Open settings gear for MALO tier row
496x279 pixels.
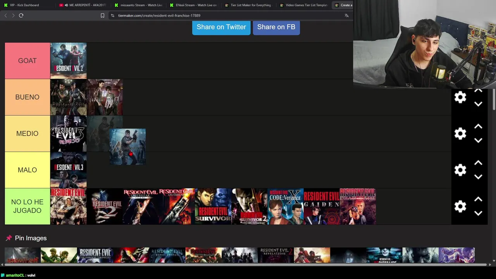pyautogui.click(x=460, y=170)
